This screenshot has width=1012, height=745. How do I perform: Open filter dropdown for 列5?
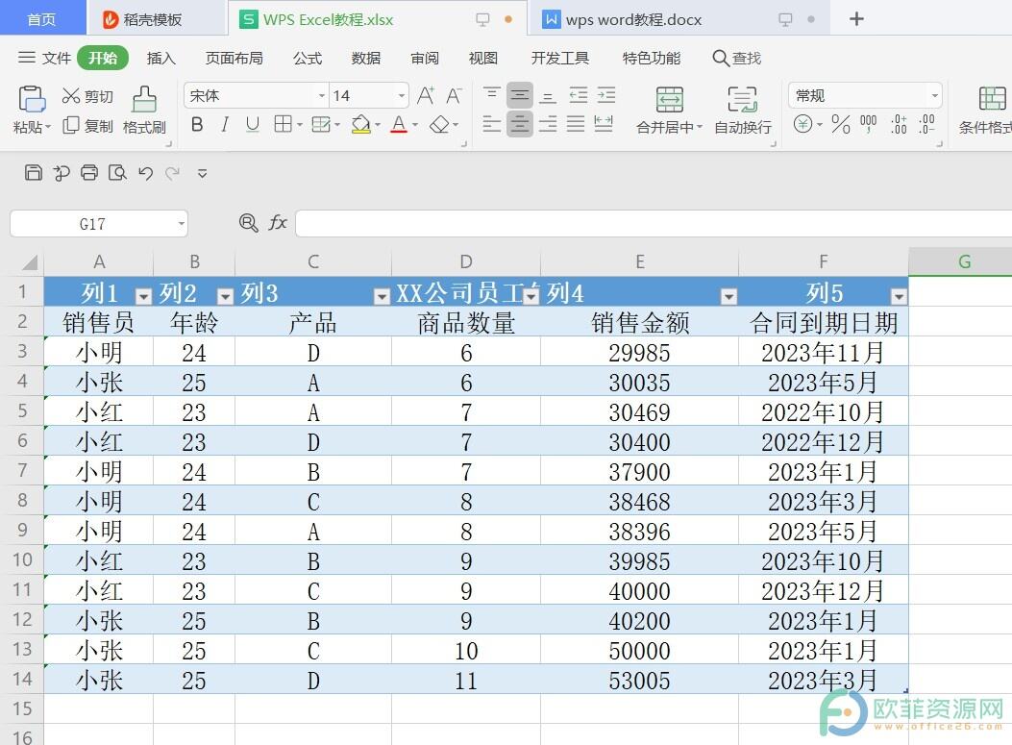coord(899,296)
